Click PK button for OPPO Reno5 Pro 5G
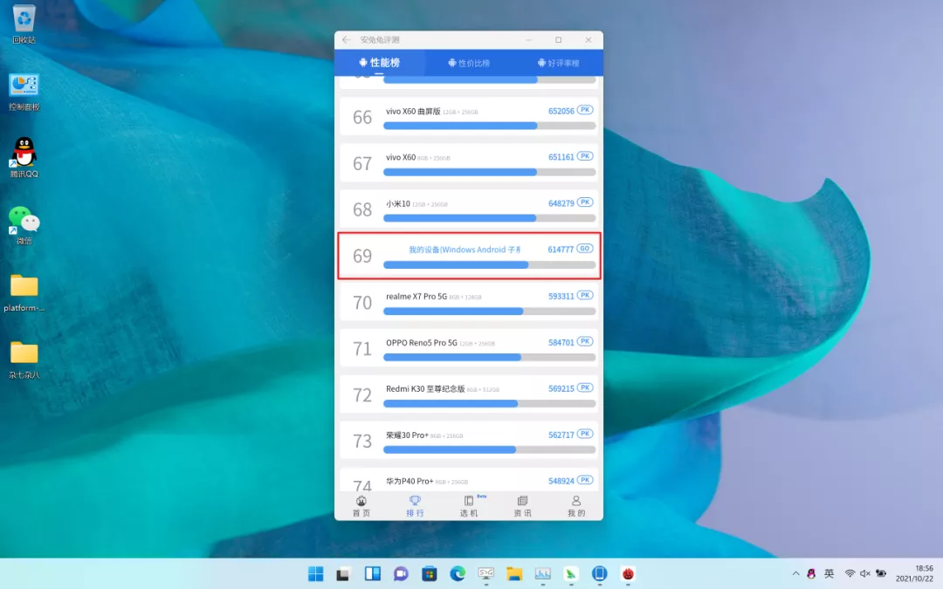The height and width of the screenshot is (589, 943). coord(585,341)
